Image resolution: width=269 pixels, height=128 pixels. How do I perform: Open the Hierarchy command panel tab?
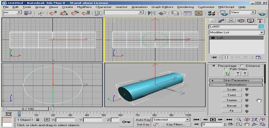[x=231, y=21]
